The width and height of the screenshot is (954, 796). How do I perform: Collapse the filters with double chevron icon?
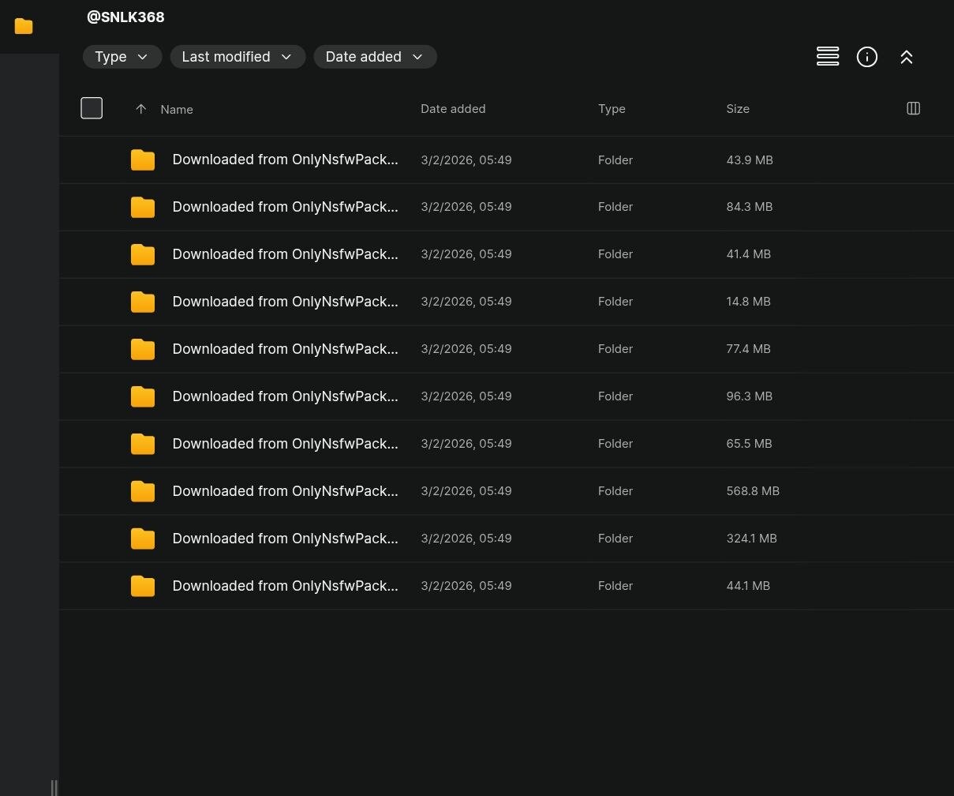[906, 57]
